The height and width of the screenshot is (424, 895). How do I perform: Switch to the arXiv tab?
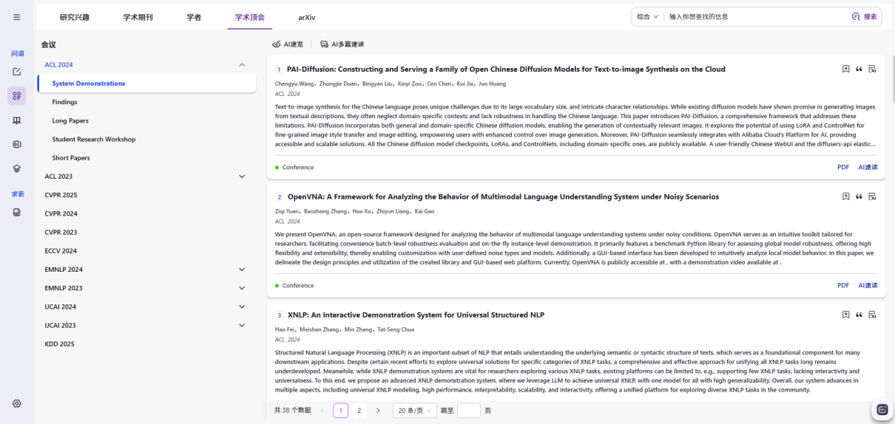pos(306,17)
